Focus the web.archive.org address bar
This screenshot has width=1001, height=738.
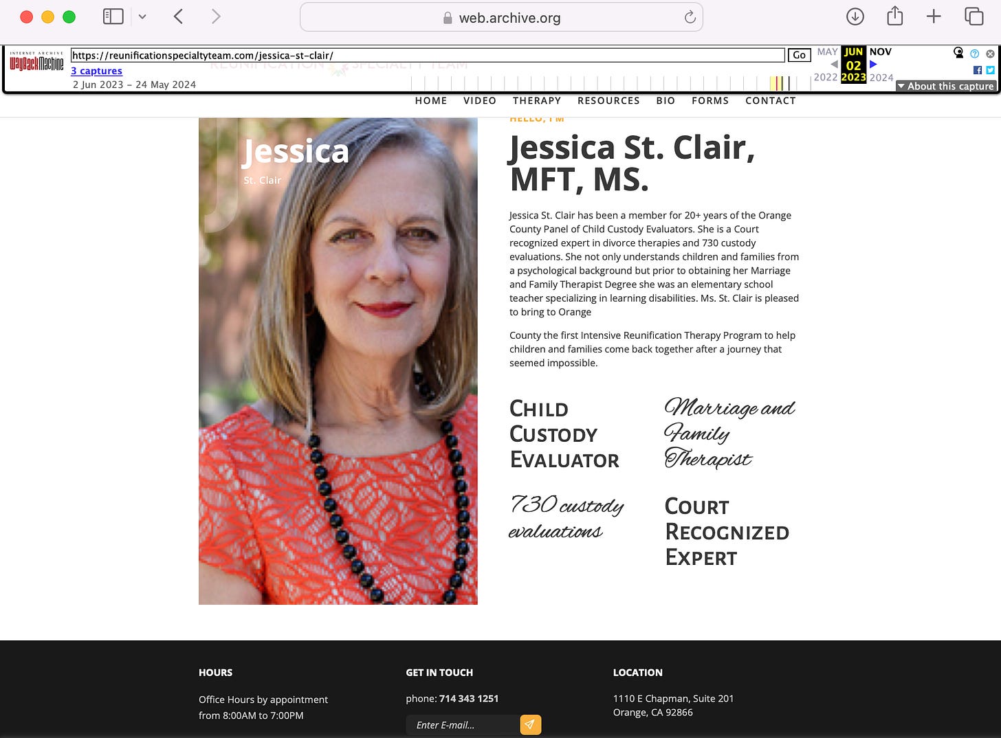click(x=501, y=17)
